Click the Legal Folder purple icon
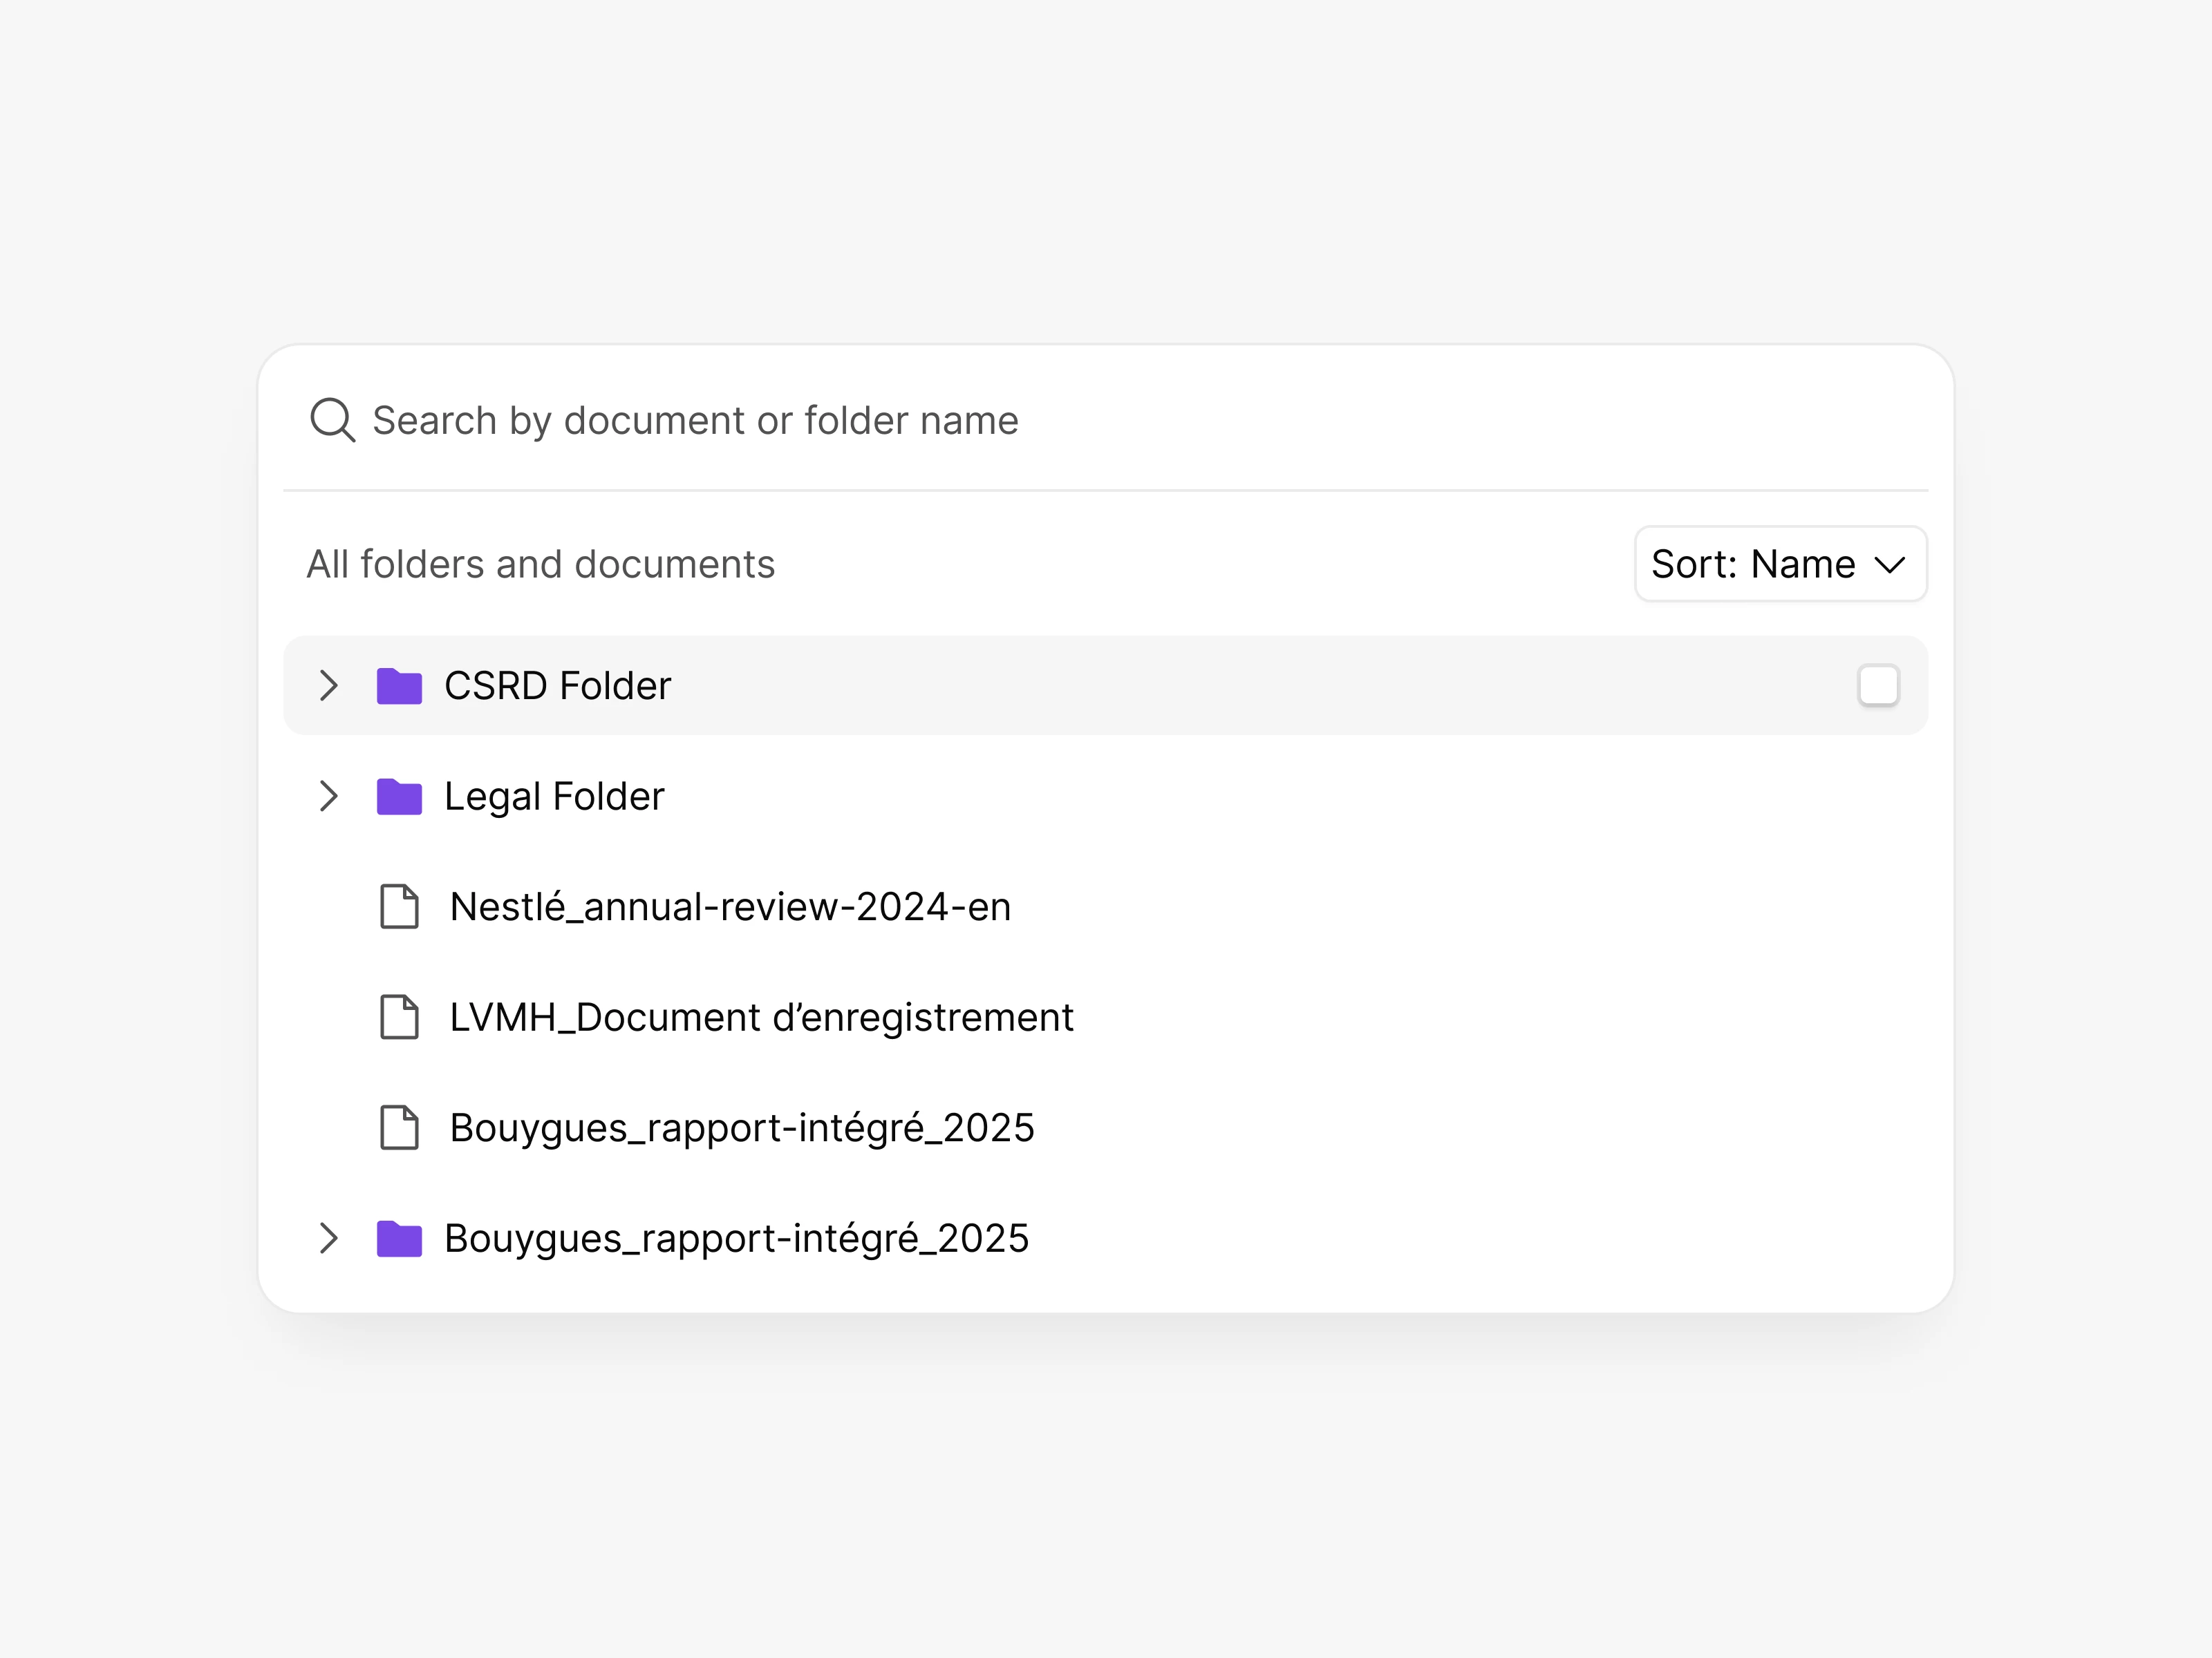2212x1658 pixels. point(399,797)
